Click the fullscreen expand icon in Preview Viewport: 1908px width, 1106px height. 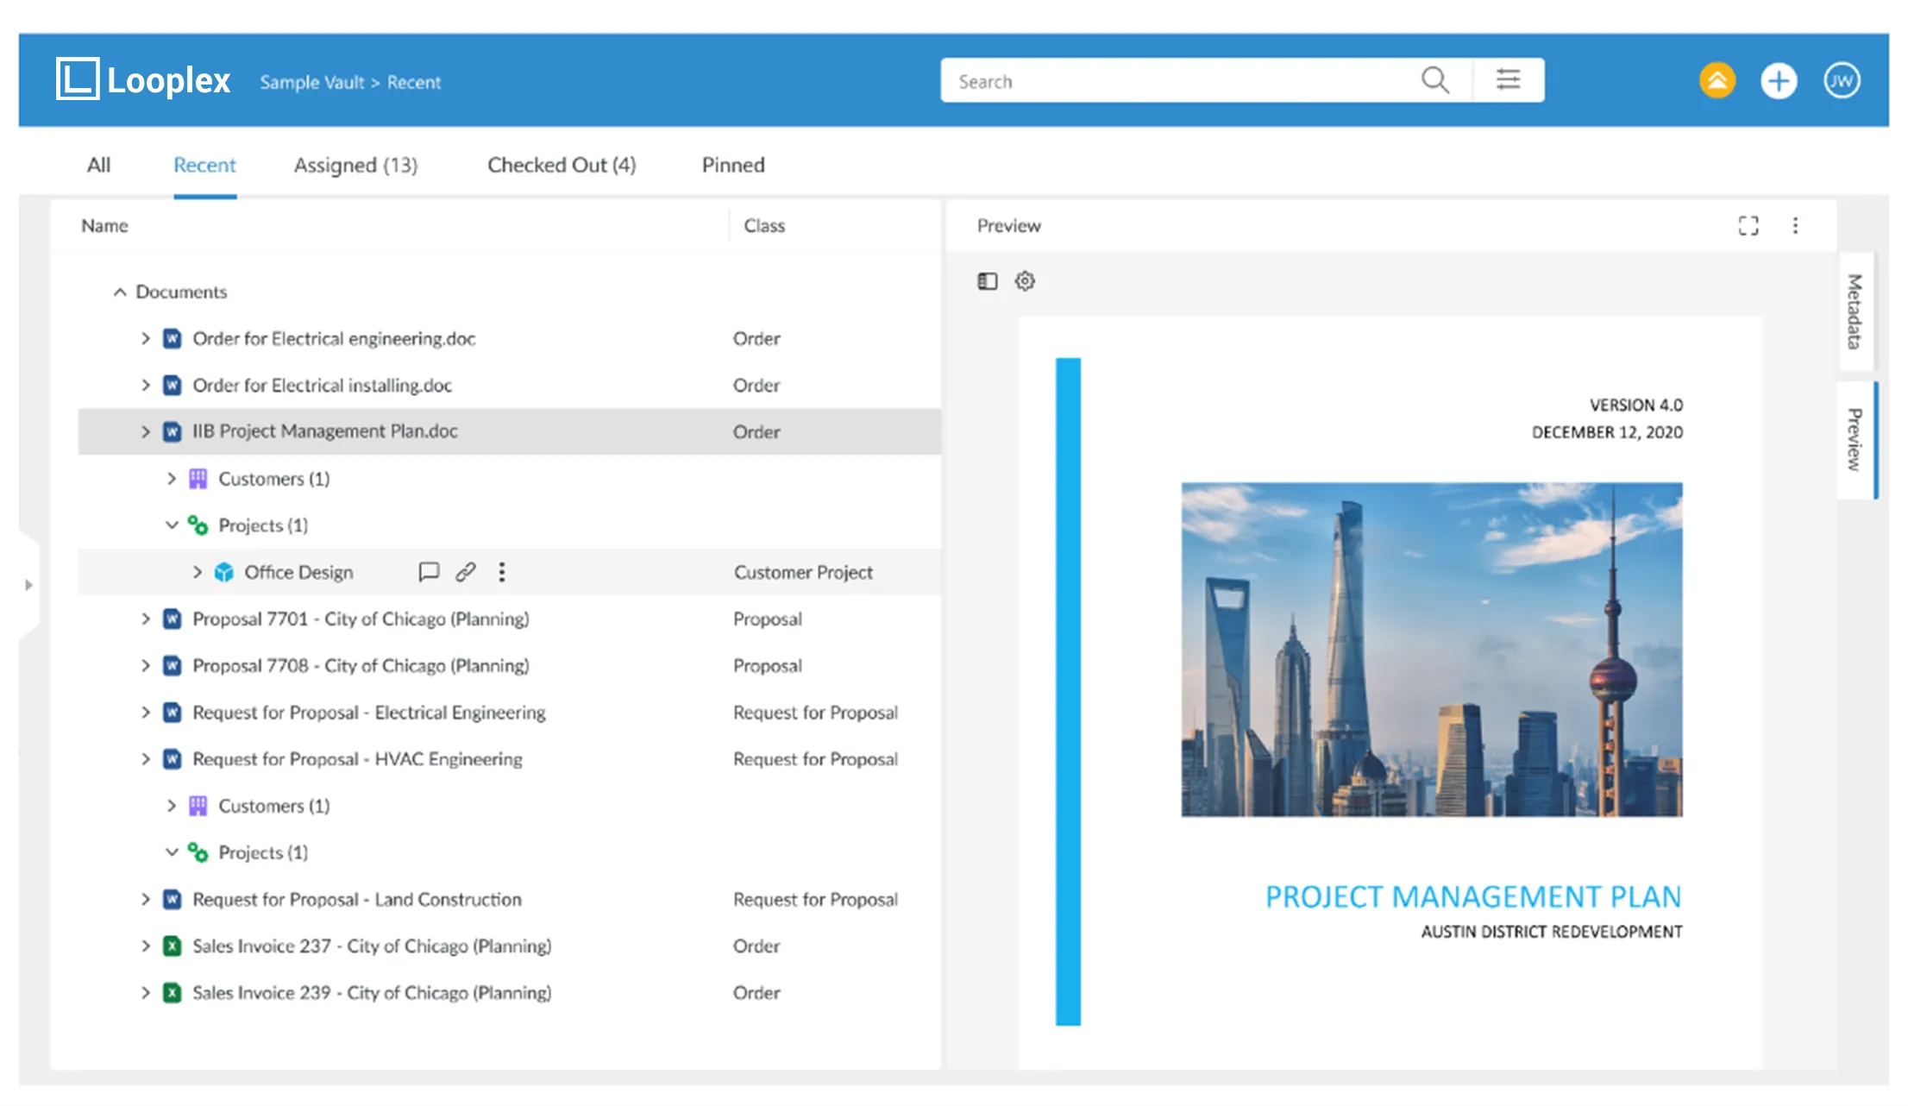tap(1748, 223)
